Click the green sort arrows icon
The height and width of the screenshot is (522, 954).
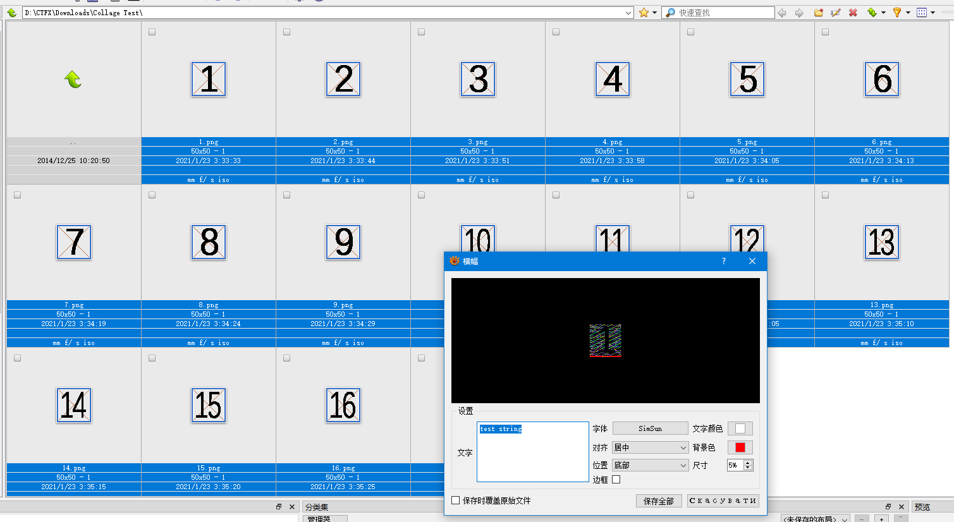pos(872,13)
